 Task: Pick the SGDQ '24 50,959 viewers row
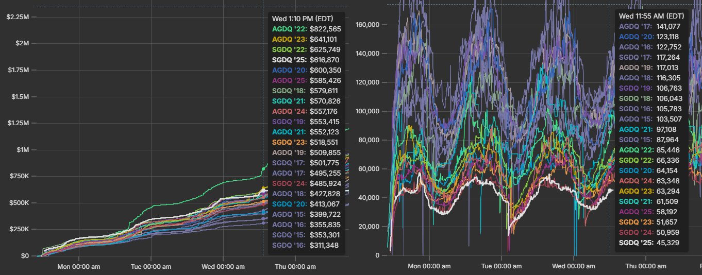click(649, 232)
